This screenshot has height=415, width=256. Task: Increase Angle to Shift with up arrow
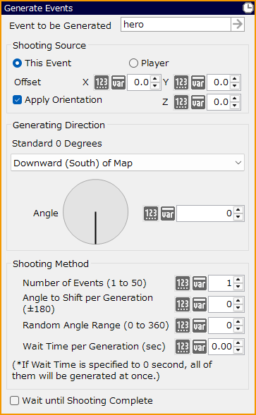(x=238, y=301)
